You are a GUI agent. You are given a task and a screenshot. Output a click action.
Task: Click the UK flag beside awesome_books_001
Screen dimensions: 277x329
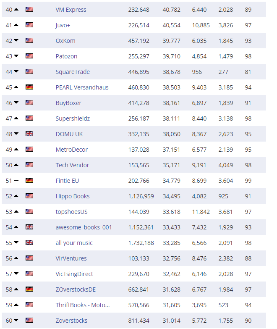pos(29,227)
